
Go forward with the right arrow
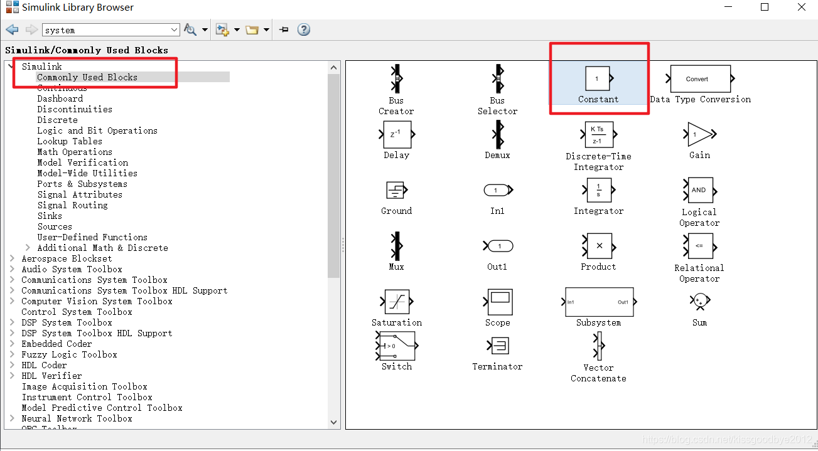(x=31, y=29)
